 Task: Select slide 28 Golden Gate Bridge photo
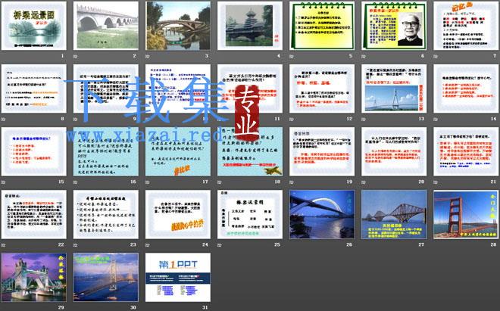(x=466, y=214)
